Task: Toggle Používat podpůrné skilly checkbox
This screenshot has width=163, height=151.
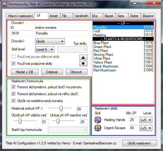Action: tap(13, 64)
